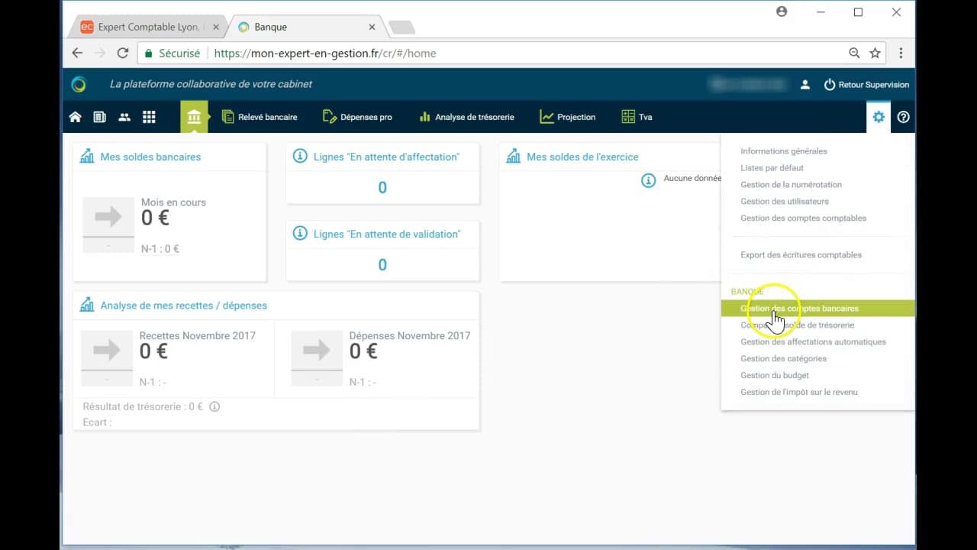Select the users group icon

[x=124, y=117]
